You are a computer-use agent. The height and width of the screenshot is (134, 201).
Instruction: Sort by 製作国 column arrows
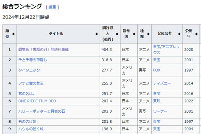[x=134, y=34]
